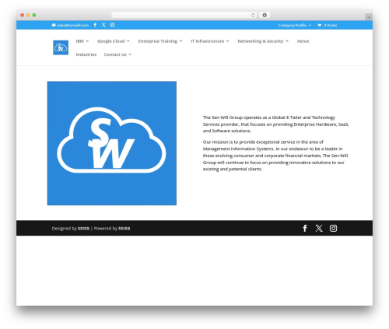Click the Instagram icon in top blue bar
Image resolution: width=389 pixels, height=329 pixels.
[x=112, y=25]
